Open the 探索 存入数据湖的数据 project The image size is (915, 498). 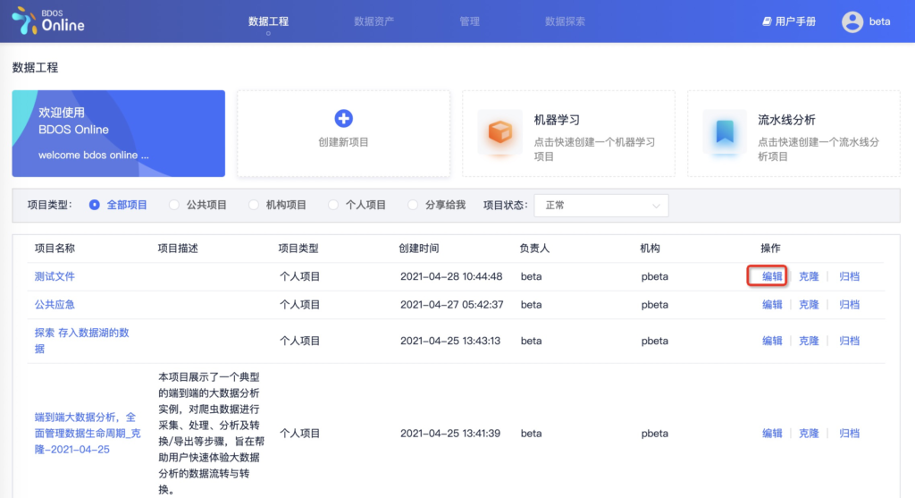click(81, 341)
